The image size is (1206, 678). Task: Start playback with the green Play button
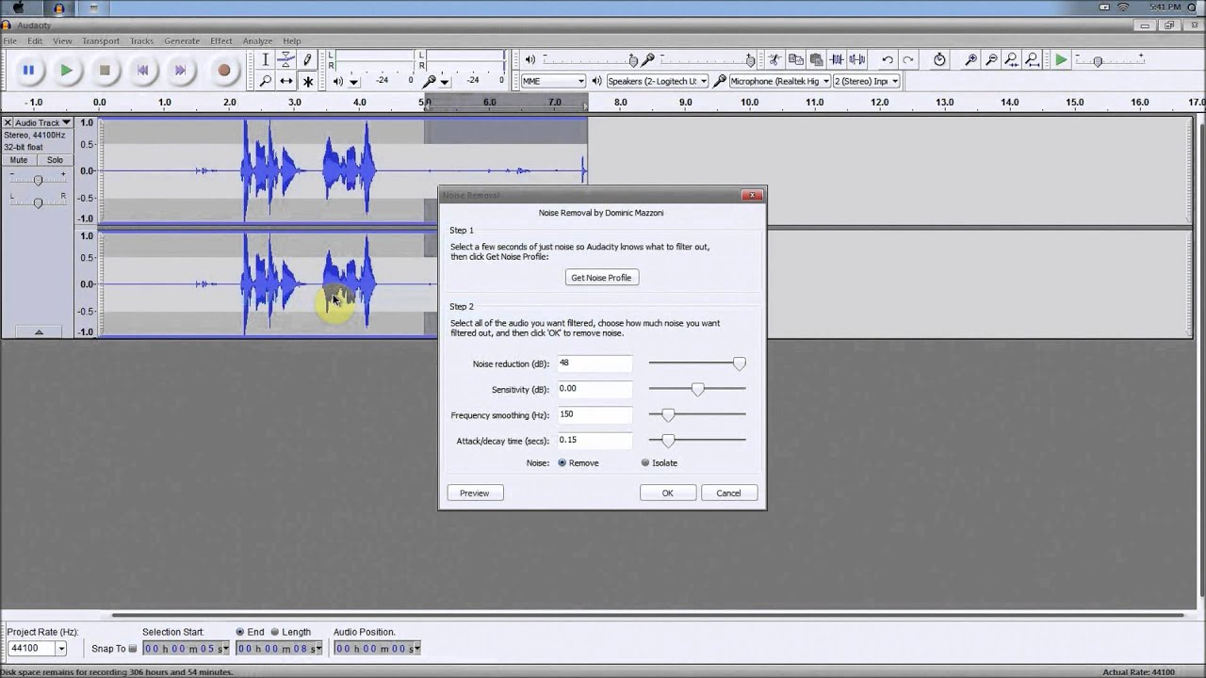click(66, 70)
